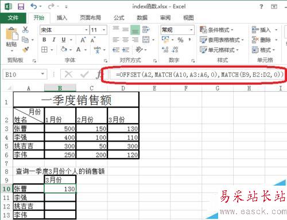
Task: Open the 宋体 font name dropdown
Action: click(86, 30)
